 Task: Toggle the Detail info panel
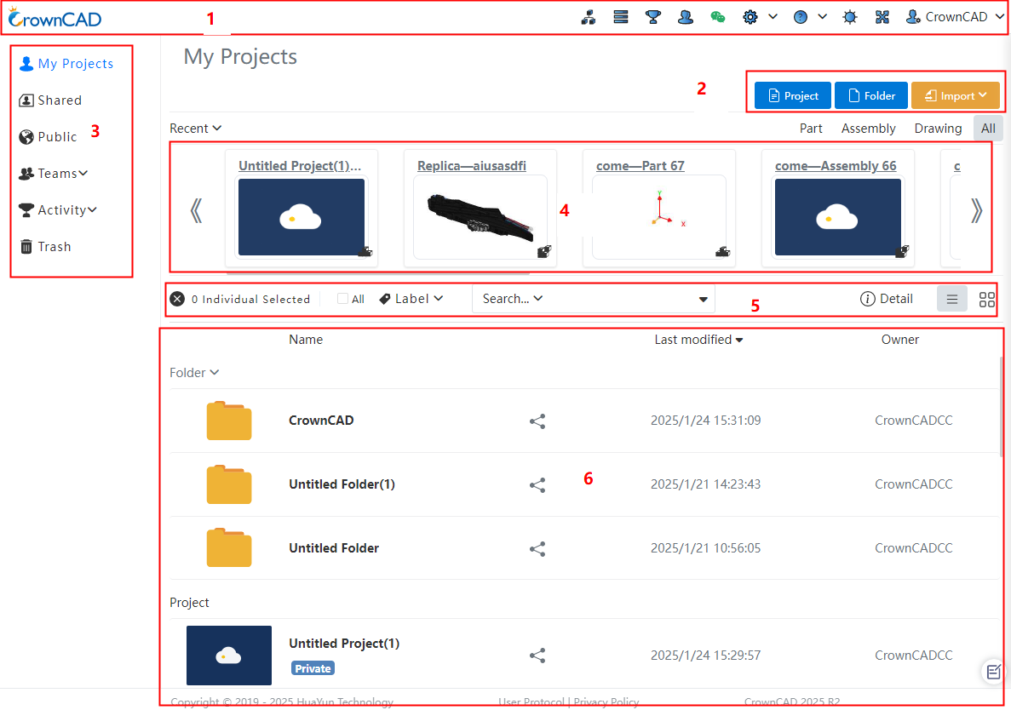pyautogui.click(x=886, y=299)
